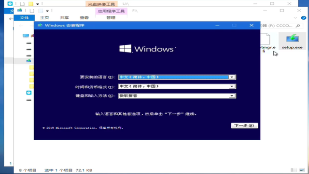Click the 微软拼音 keyboard input field
Screen dimensions: 309x174
tap(177, 95)
